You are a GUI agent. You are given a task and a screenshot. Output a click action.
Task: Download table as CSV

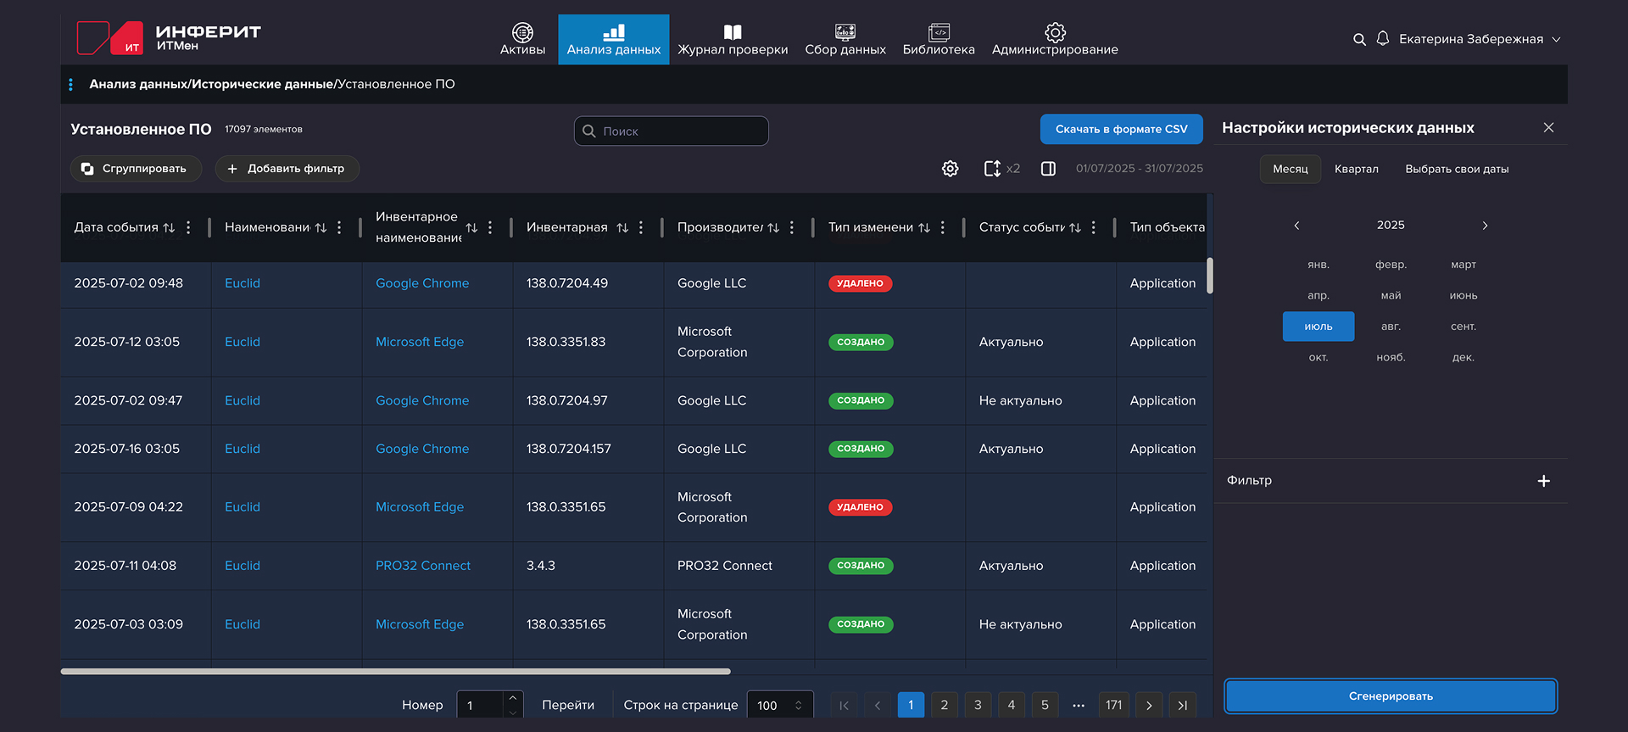pyautogui.click(x=1121, y=129)
